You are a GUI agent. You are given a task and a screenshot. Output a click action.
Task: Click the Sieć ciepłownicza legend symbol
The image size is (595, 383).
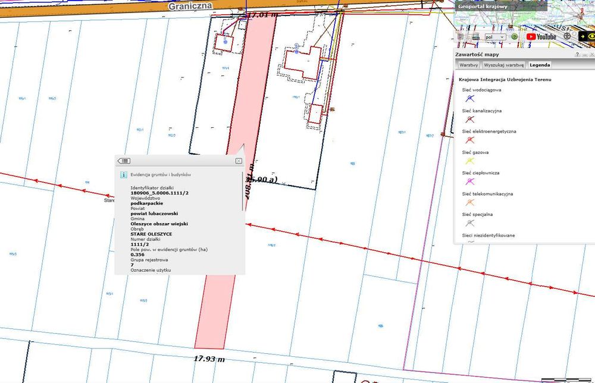pos(470,181)
